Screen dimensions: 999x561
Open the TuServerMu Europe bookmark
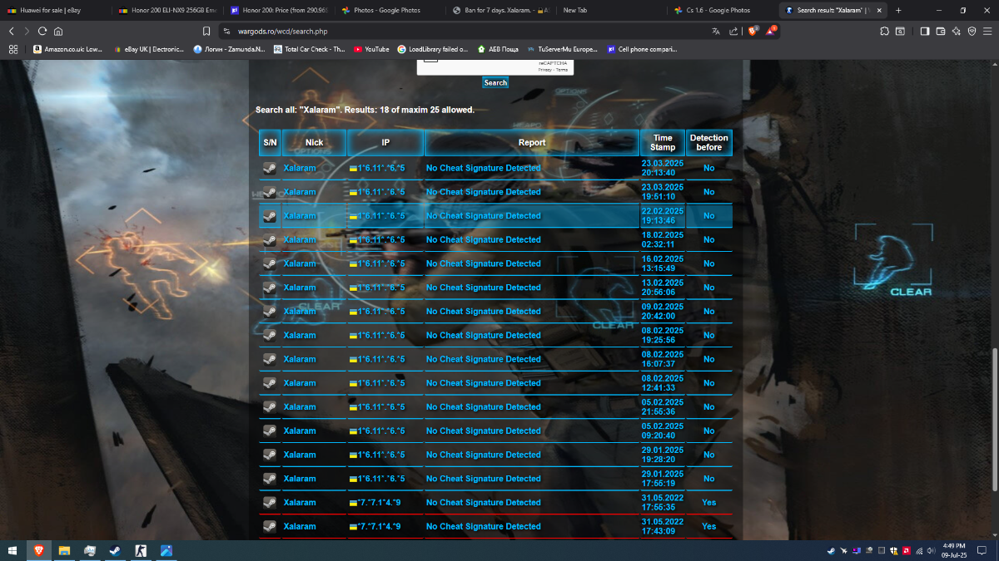562,49
